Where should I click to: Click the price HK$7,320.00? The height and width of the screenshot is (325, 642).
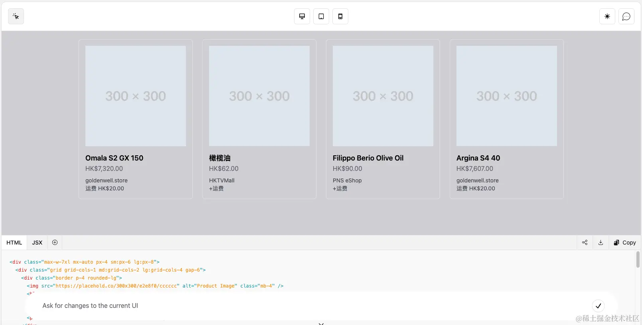pos(104,169)
